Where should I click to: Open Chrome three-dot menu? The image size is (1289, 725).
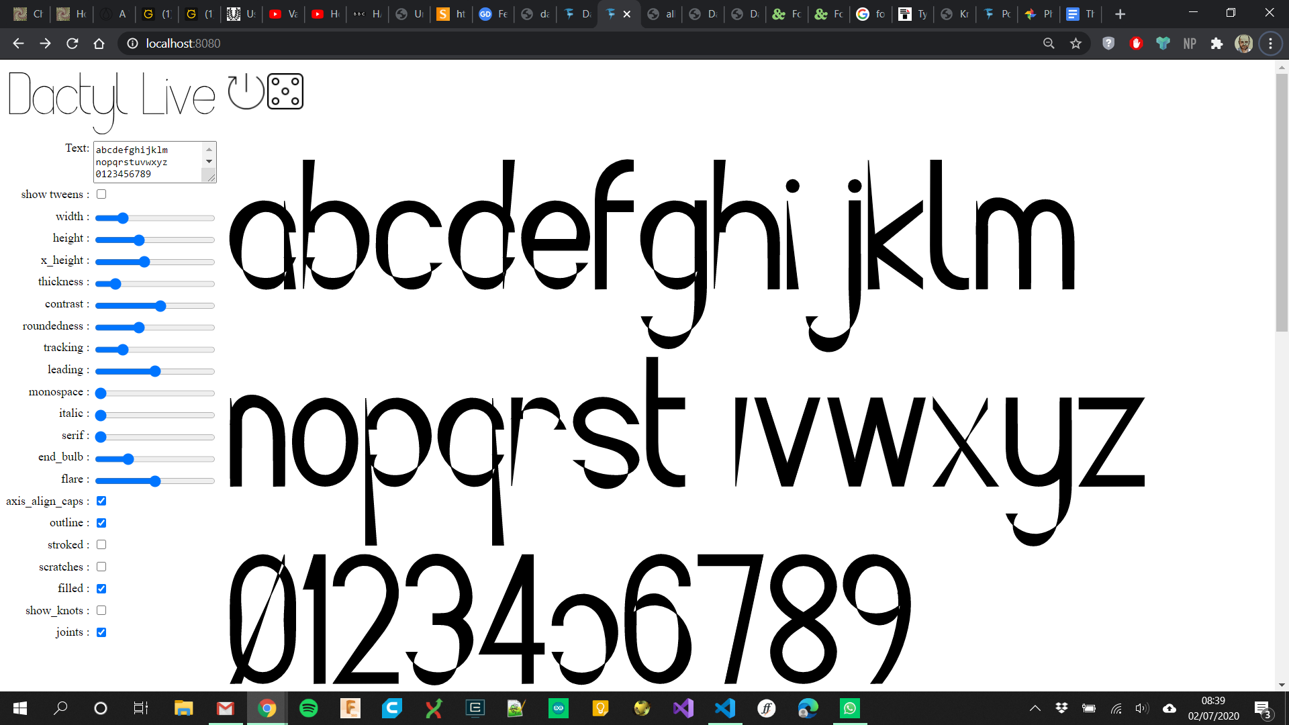(x=1270, y=44)
